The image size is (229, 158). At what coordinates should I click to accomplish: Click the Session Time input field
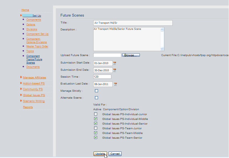(102, 77)
